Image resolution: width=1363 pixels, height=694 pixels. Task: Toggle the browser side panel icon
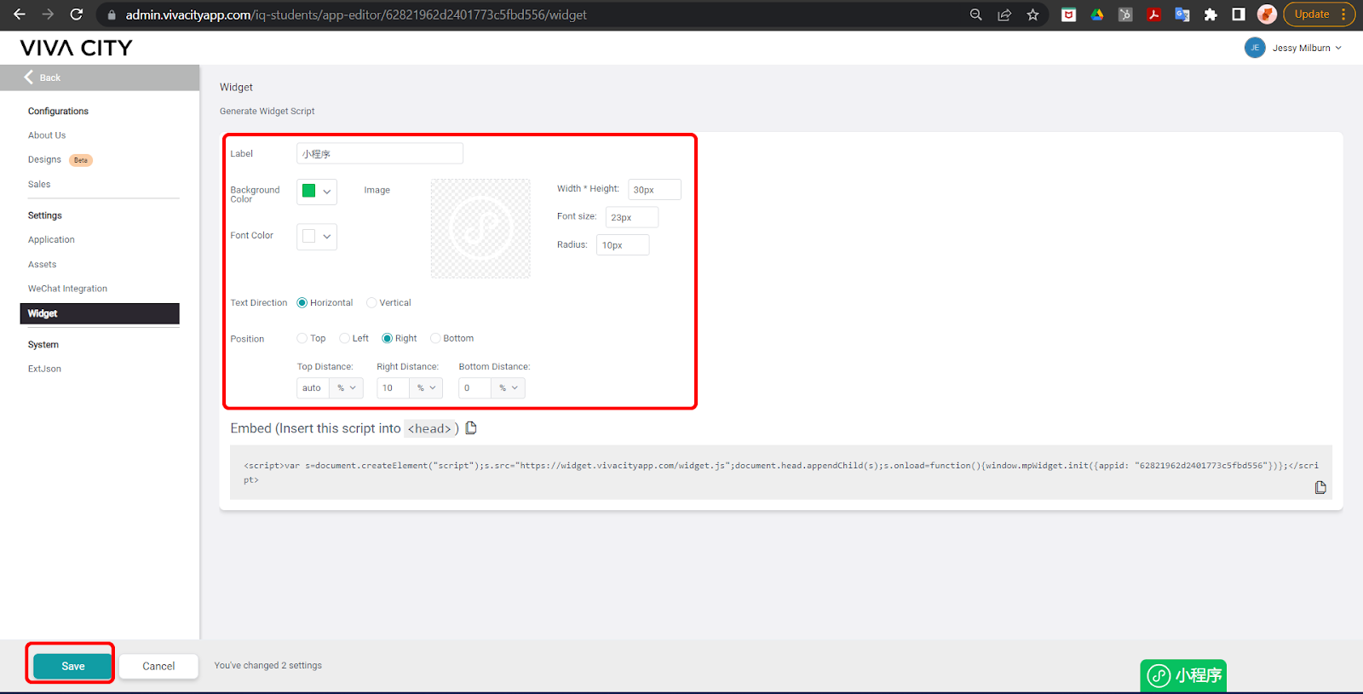click(1239, 14)
